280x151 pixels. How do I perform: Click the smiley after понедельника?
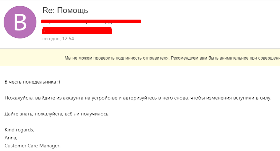click(58, 82)
